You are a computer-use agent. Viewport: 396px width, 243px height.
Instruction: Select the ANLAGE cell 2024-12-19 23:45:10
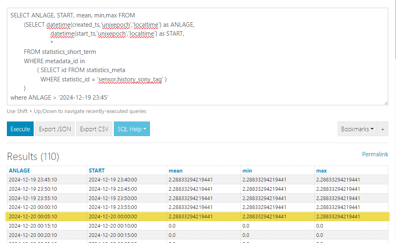point(33,179)
